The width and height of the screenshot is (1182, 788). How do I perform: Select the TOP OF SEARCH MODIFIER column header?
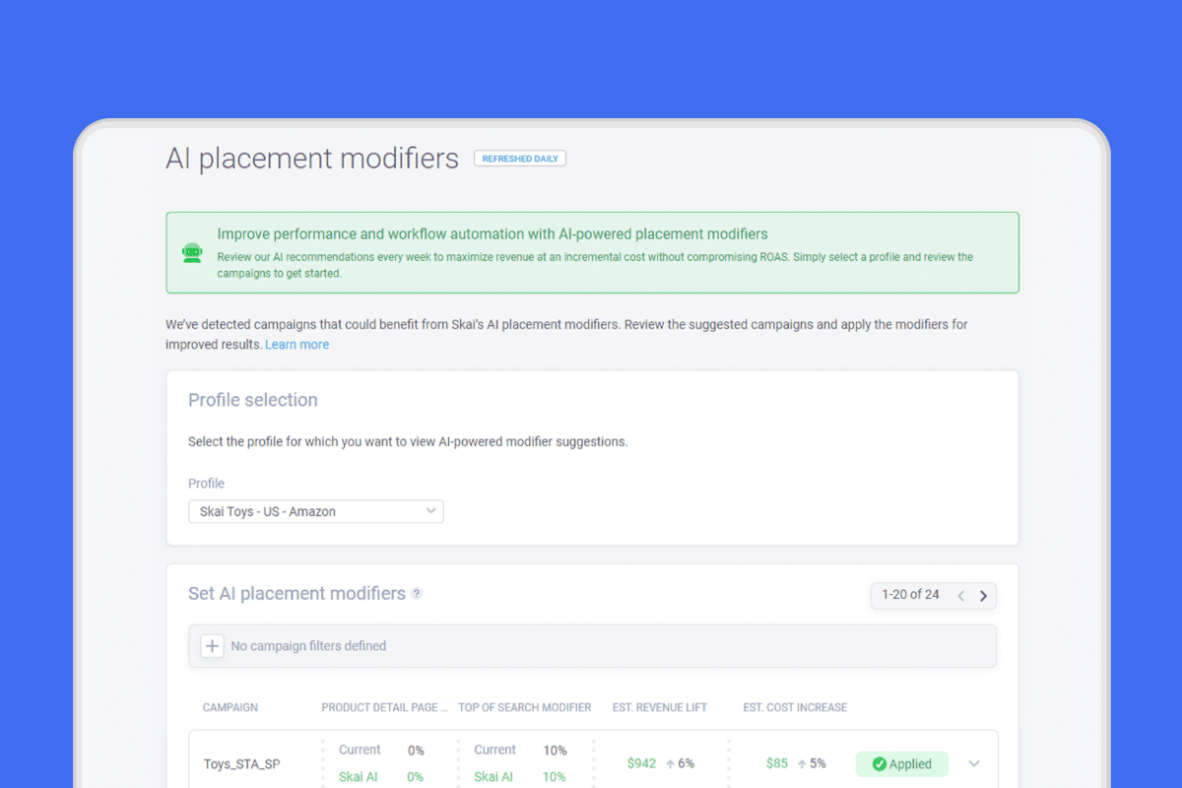point(524,707)
